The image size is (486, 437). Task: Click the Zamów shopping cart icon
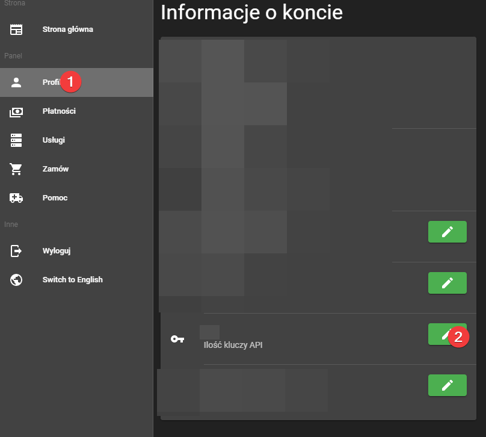point(16,169)
